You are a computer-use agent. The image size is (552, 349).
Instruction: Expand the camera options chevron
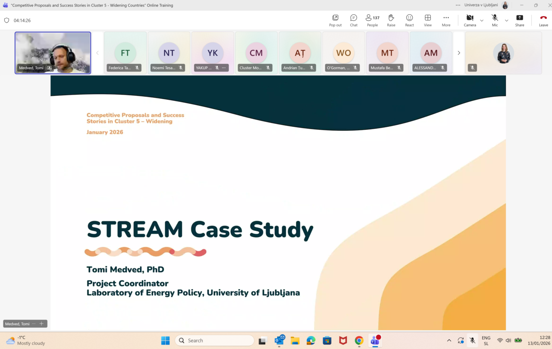482,20
